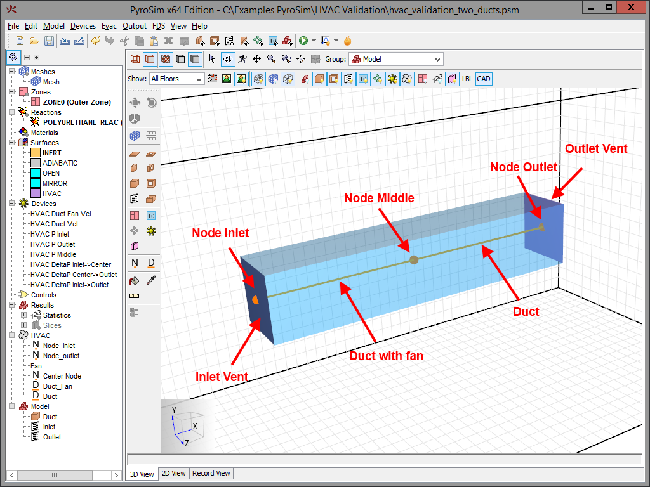Select the roam (running man) tool
Image resolution: width=650 pixels, height=487 pixels.
(242, 59)
